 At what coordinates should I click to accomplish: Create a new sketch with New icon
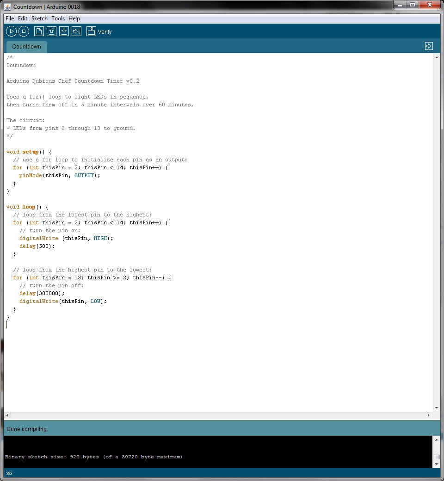point(39,31)
